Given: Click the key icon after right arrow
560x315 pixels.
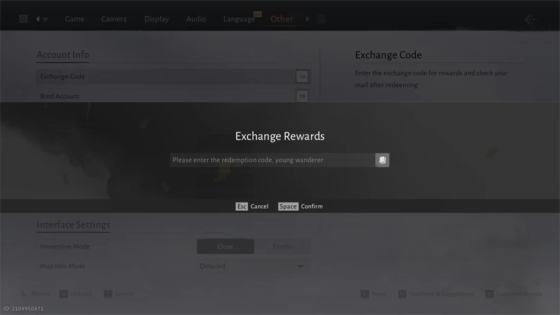Looking at the screenshot, I should click(321, 19).
